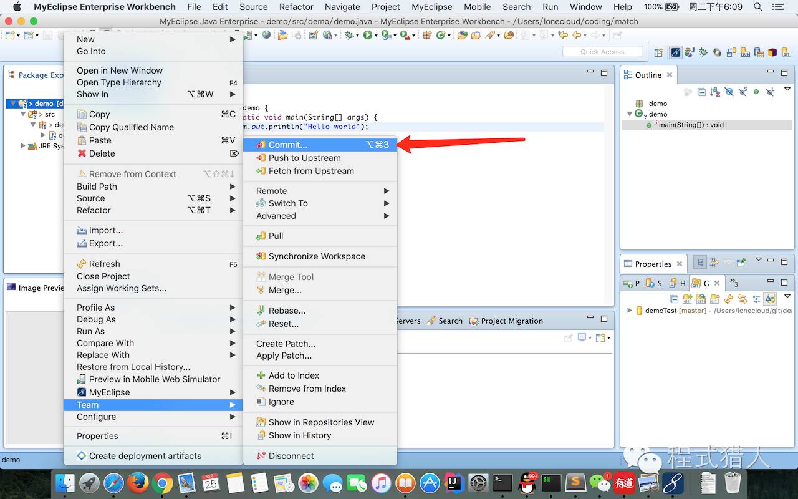
Task: Select Merge... menu entry
Action: pyautogui.click(x=320, y=290)
